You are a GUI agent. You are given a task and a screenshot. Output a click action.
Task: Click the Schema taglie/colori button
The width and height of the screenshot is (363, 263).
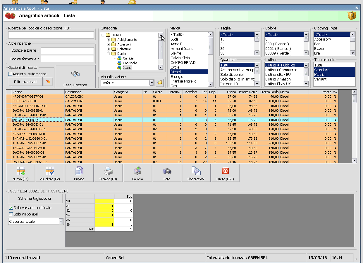coord(35,199)
